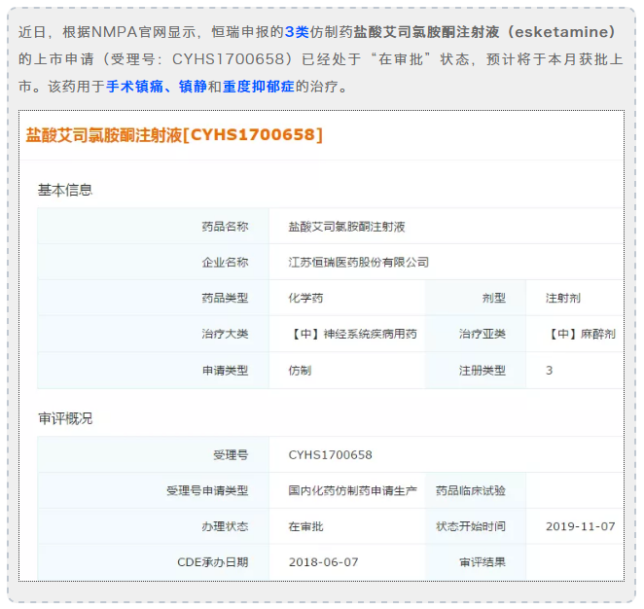644x609 pixels.
Task: Click CYHS1700658 in the 受理号 table row
Action: click(330, 454)
